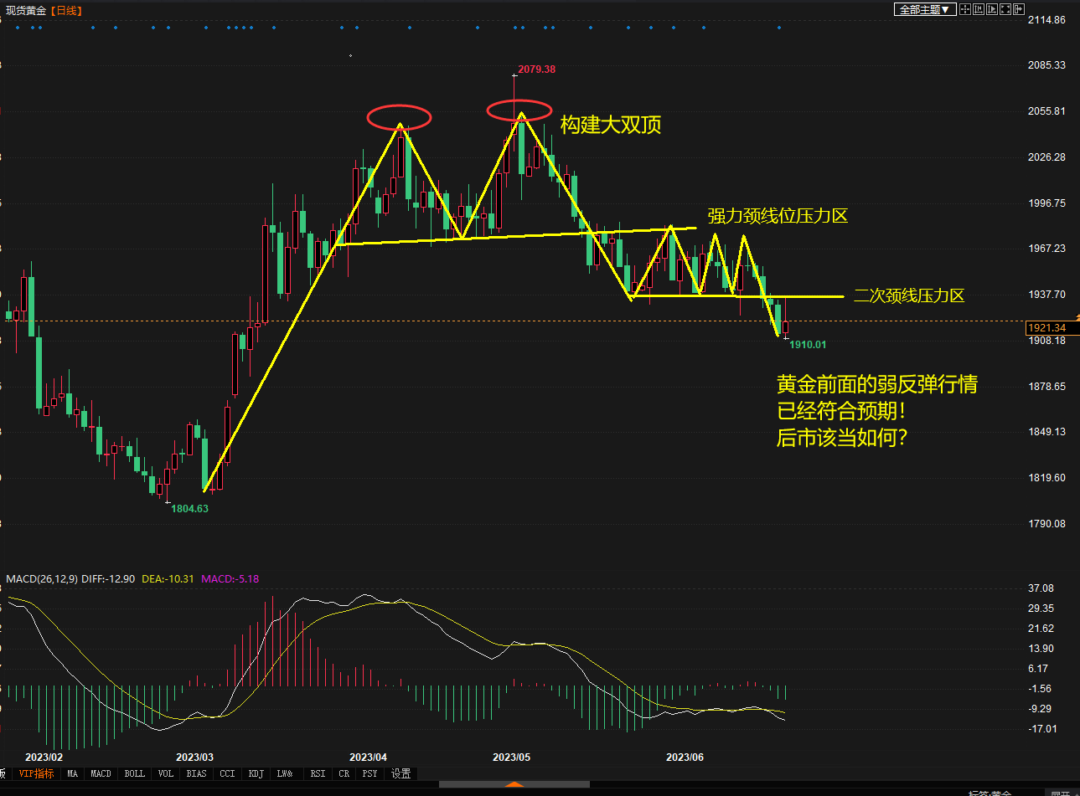Open the 全部主题 theme dropdown

click(925, 10)
